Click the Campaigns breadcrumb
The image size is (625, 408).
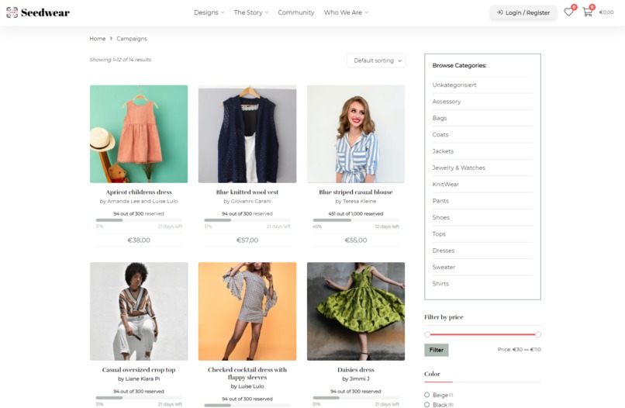132,39
